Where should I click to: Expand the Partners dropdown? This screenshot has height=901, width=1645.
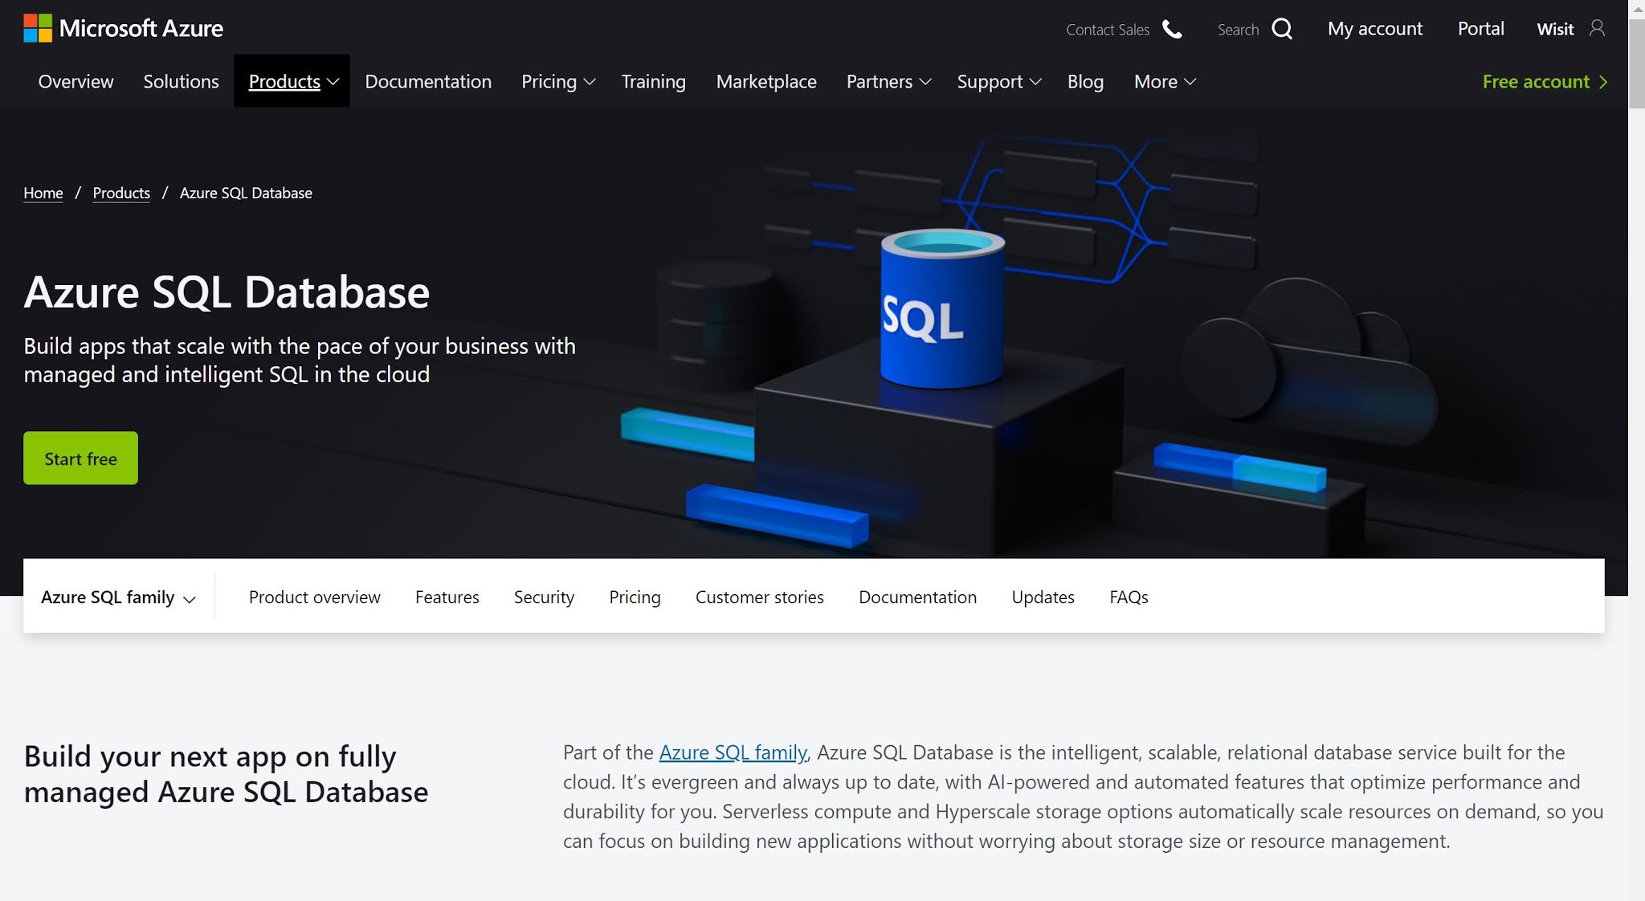pyautogui.click(x=888, y=81)
